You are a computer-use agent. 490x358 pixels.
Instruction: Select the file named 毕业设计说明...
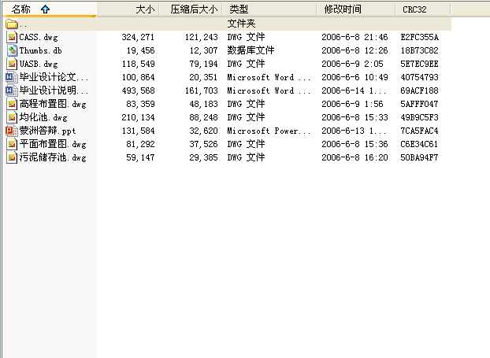click(x=54, y=90)
